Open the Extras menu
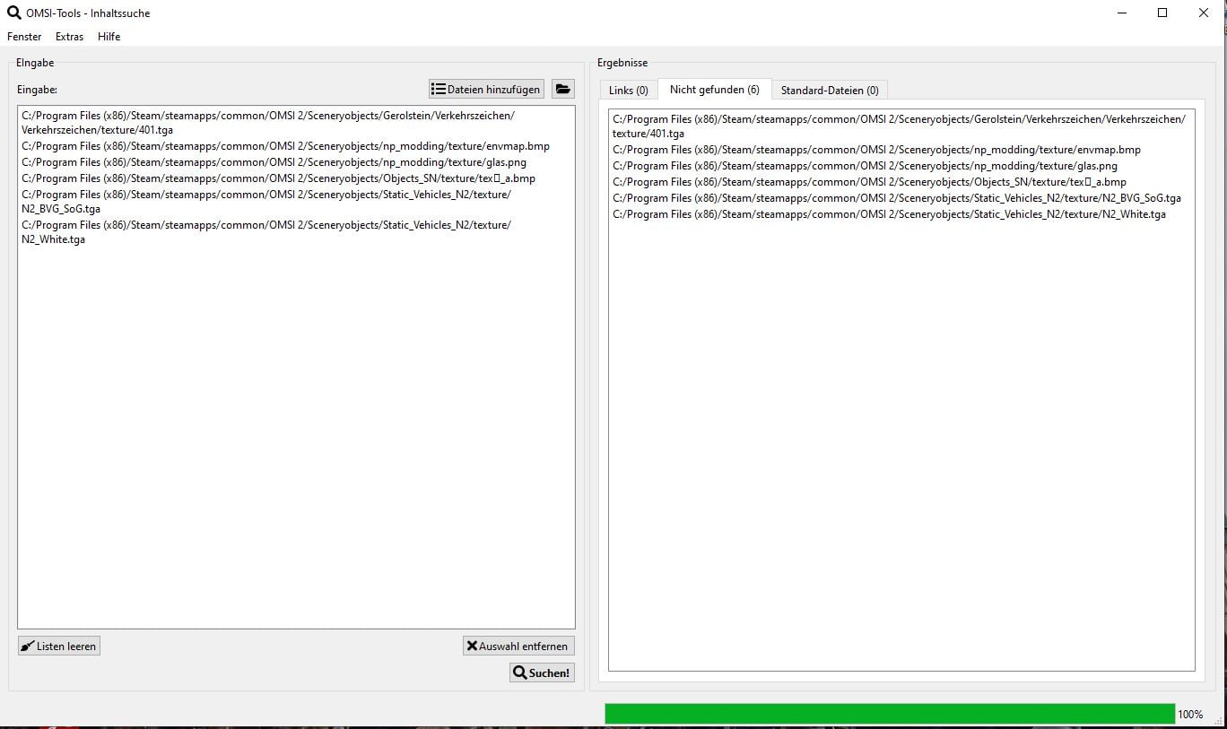The image size is (1227, 729). click(69, 37)
